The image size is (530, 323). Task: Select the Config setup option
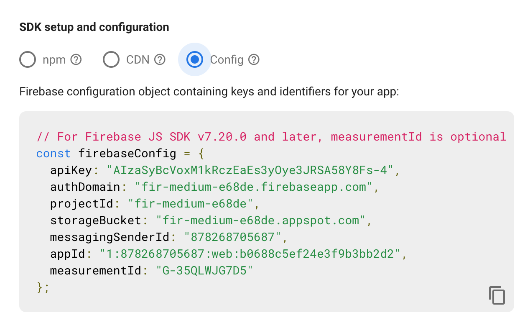194,59
